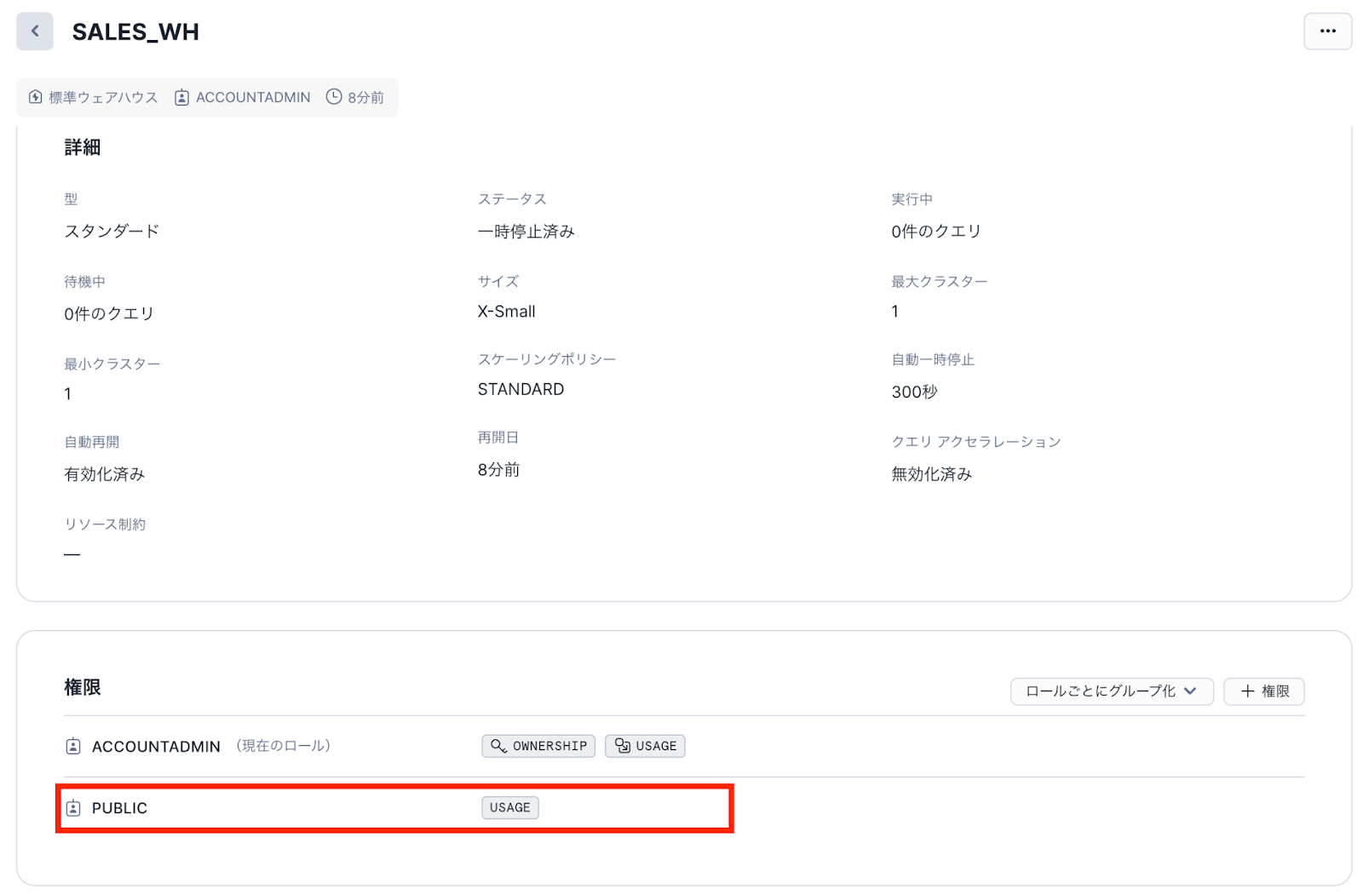Click the SALES_WH warehouse title
Viewport: 1363px width, 894px height.
point(135,32)
